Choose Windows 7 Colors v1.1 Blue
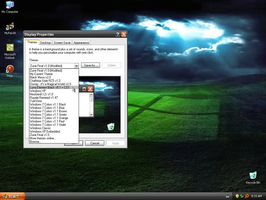The image size is (266, 200). pos(54,108)
